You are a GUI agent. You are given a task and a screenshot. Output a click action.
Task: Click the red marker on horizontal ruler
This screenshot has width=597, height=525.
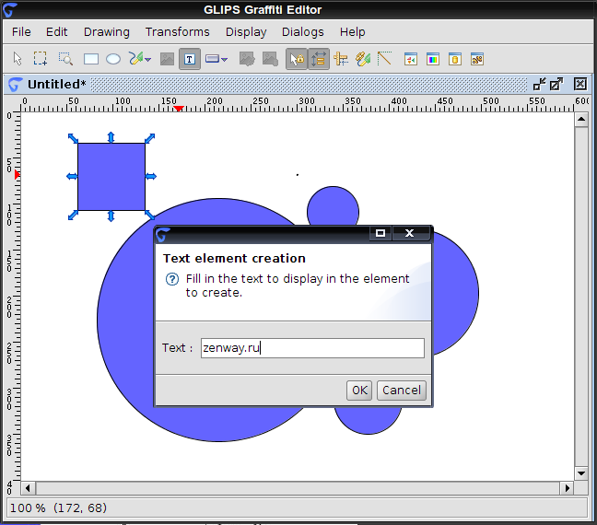(179, 109)
